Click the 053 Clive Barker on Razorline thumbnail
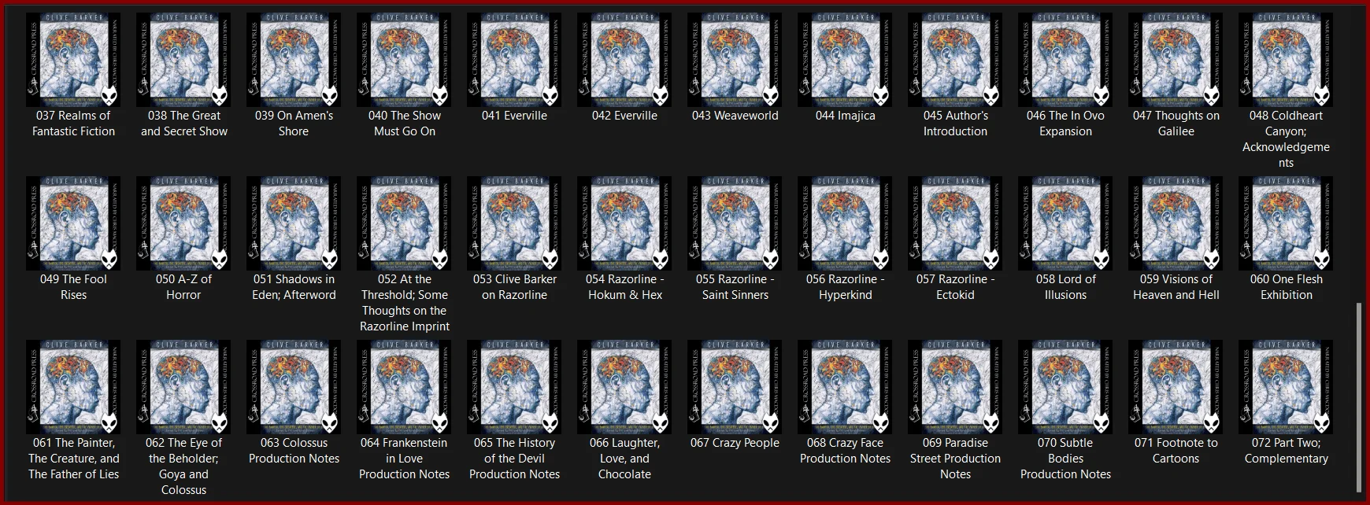Viewport: 1370px width, 505px height. (x=514, y=223)
